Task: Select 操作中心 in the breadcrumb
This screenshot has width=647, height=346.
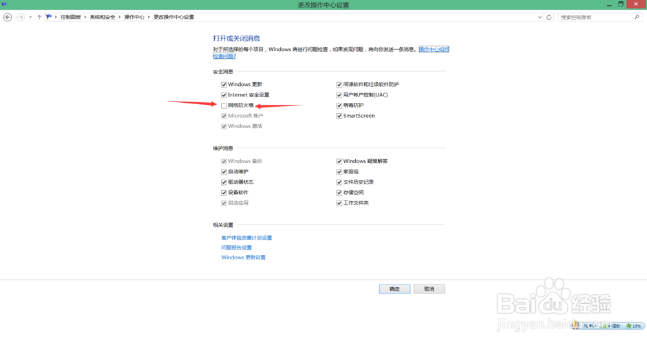Action: click(134, 17)
